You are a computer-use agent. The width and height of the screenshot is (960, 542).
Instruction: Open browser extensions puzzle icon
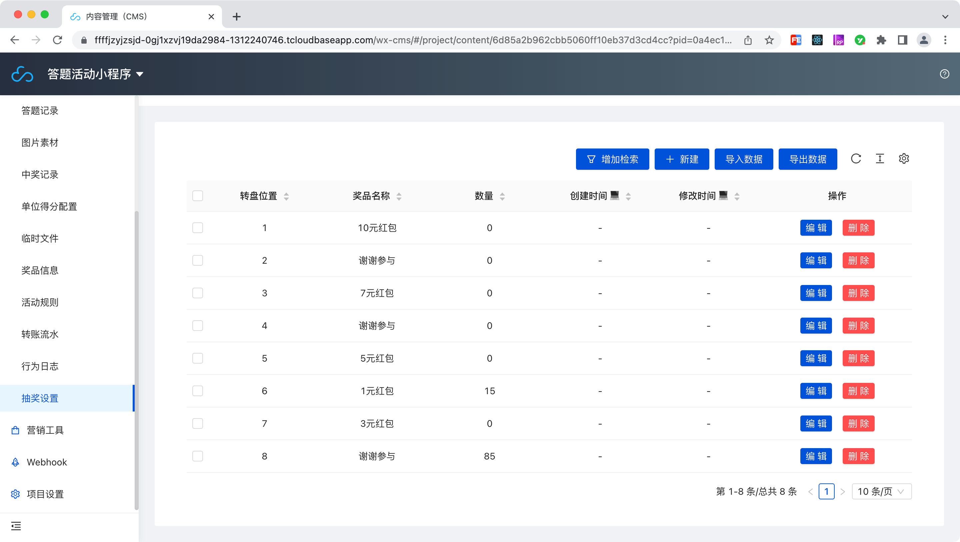pos(881,40)
